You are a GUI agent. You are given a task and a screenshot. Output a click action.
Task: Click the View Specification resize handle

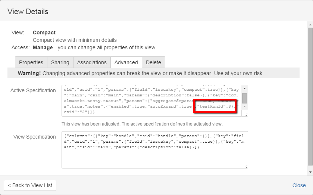coord(245,166)
